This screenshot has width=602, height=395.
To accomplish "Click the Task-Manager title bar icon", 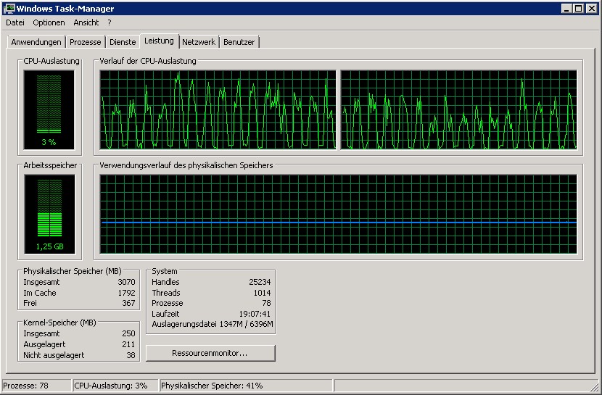I will pos(9,9).
